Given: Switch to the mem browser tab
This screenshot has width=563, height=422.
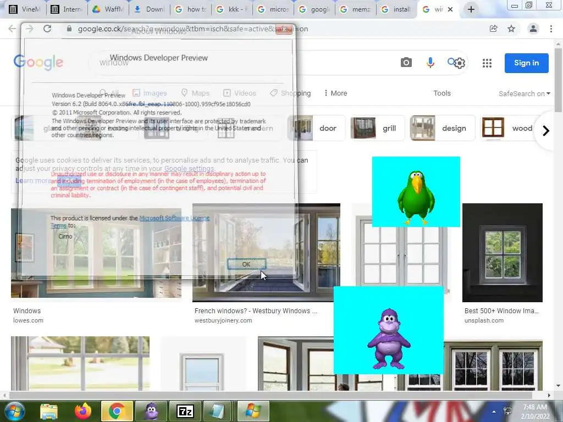Looking at the screenshot, I should (x=356, y=9).
